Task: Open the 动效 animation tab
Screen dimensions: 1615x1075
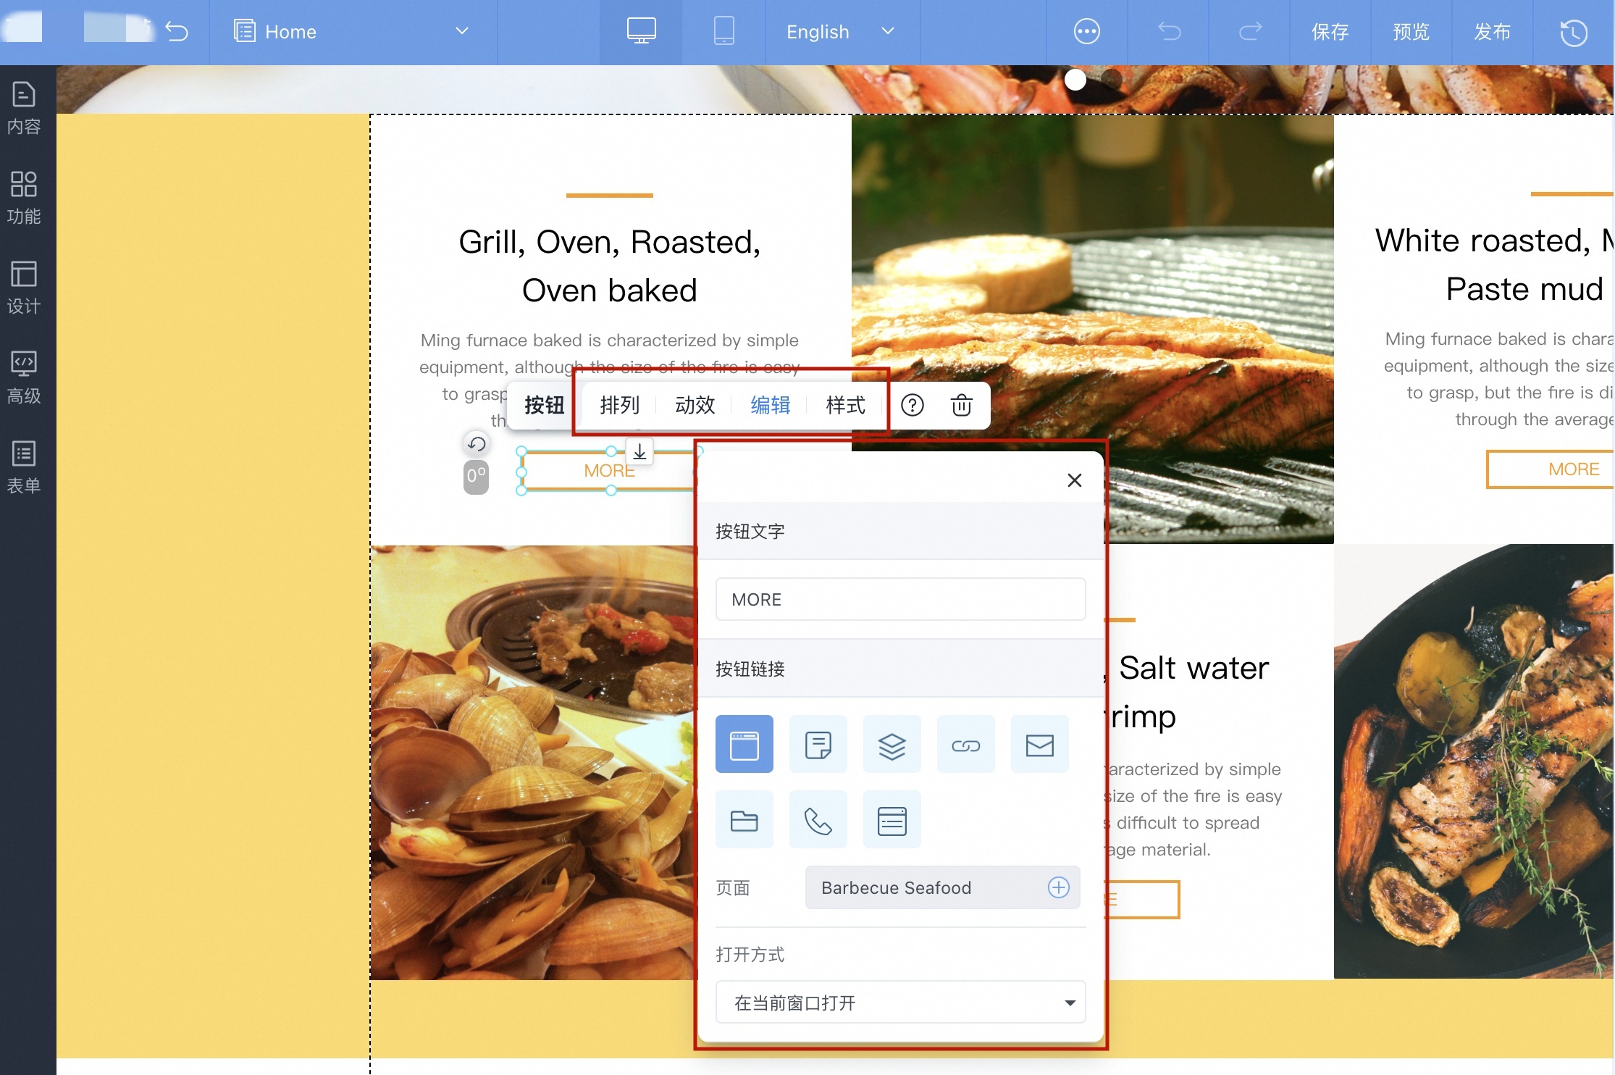Action: (x=695, y=405)
